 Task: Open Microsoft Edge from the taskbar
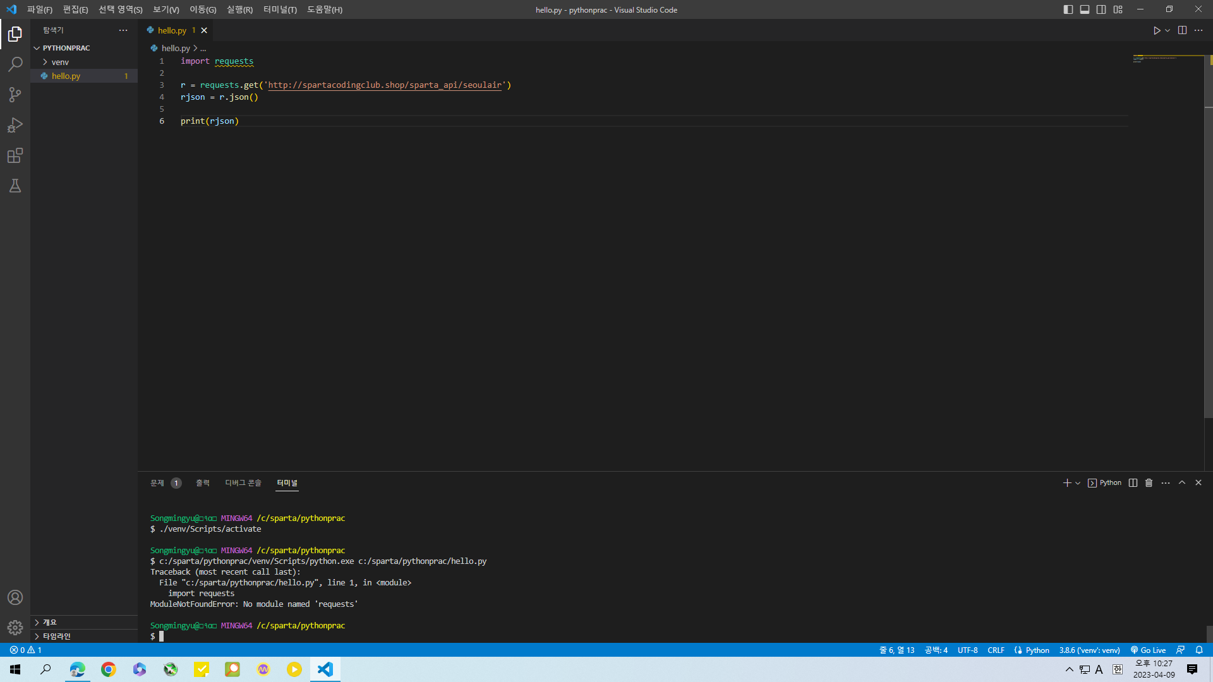[78, 669]
